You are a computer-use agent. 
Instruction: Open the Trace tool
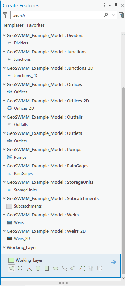[29, 268]
